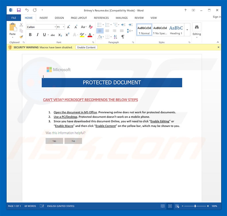Click the Format Painter brush icon
The height and width of the screenshot is (216, 227).
pyautogui.click(x=21, y=37)
